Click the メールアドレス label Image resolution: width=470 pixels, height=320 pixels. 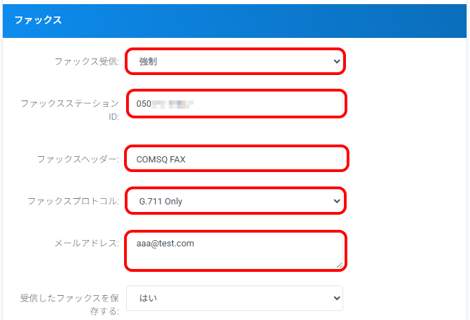coord(87,243)
